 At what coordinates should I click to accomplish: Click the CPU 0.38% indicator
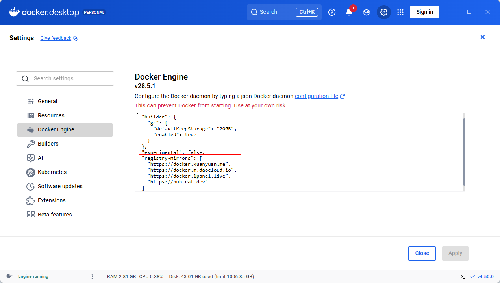pyautogui.click(x=151, y=277)
